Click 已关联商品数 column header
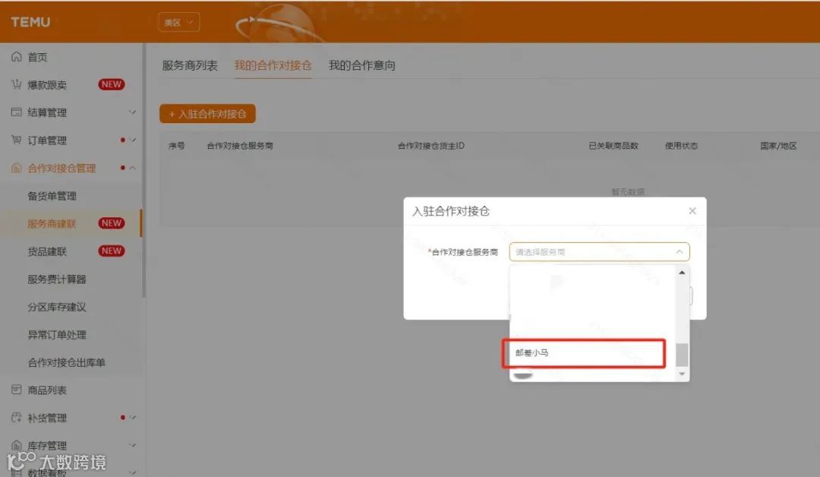Viewport: 820px width, 477px height. tap(613, 146)
